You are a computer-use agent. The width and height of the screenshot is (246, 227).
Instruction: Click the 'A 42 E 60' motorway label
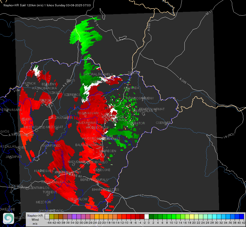pos(75,175)
